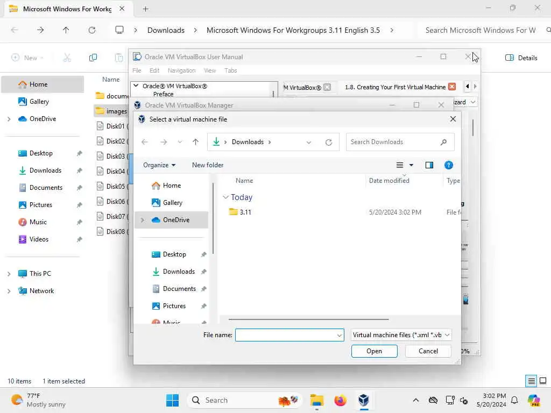Go forward in file dialog navigation
The width and height of the screenshot is (551, 413).
[164, 142]
